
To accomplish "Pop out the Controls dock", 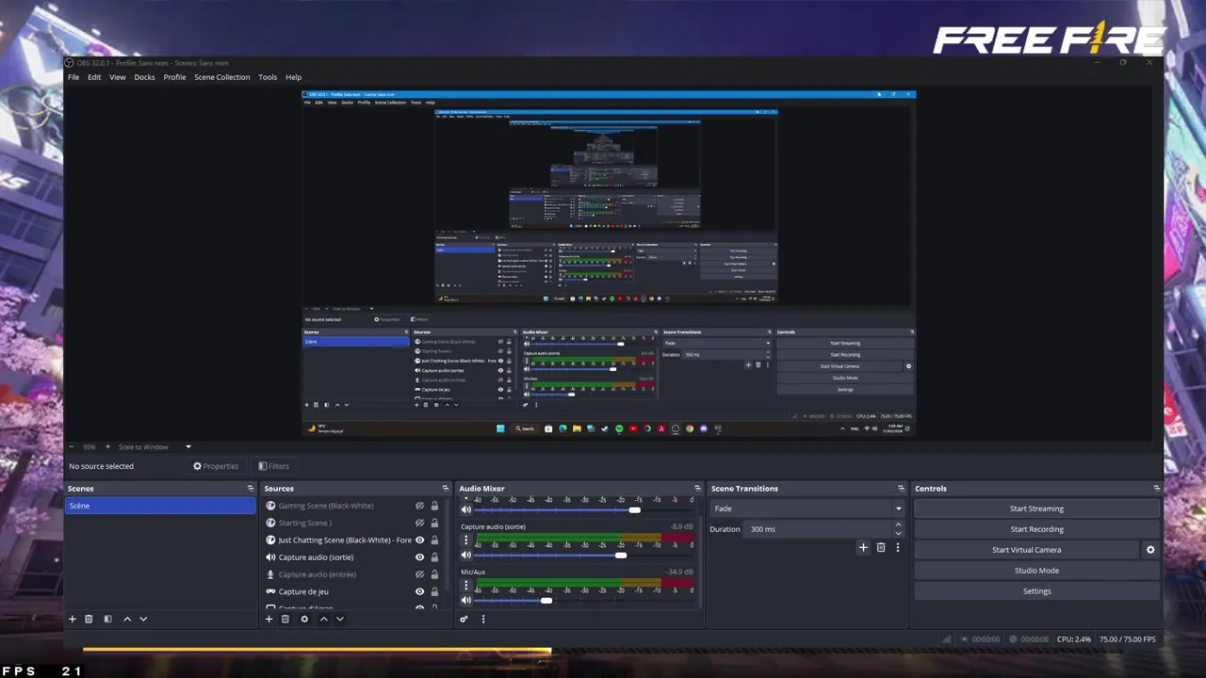I will (1156, 489).
